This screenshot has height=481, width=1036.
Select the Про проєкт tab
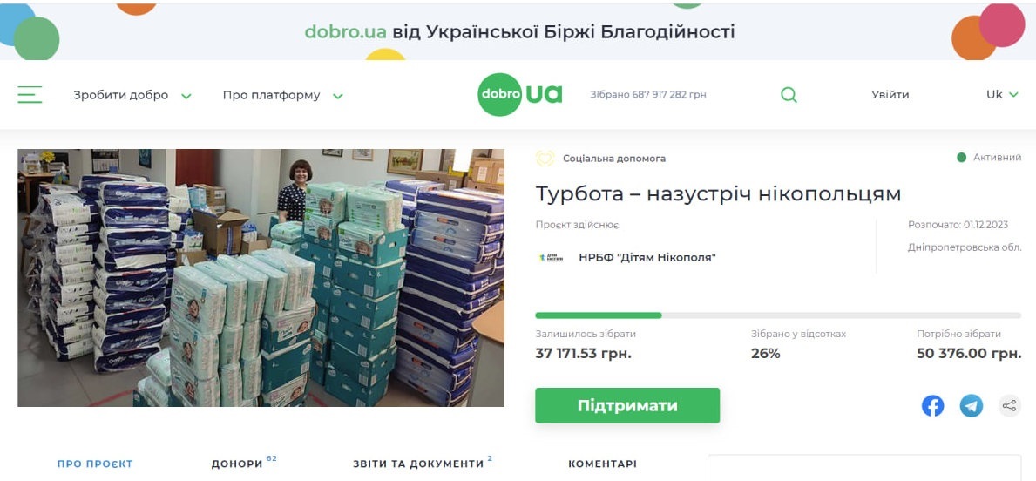pos(95,464)
